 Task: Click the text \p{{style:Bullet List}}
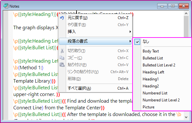coord(35,48)
